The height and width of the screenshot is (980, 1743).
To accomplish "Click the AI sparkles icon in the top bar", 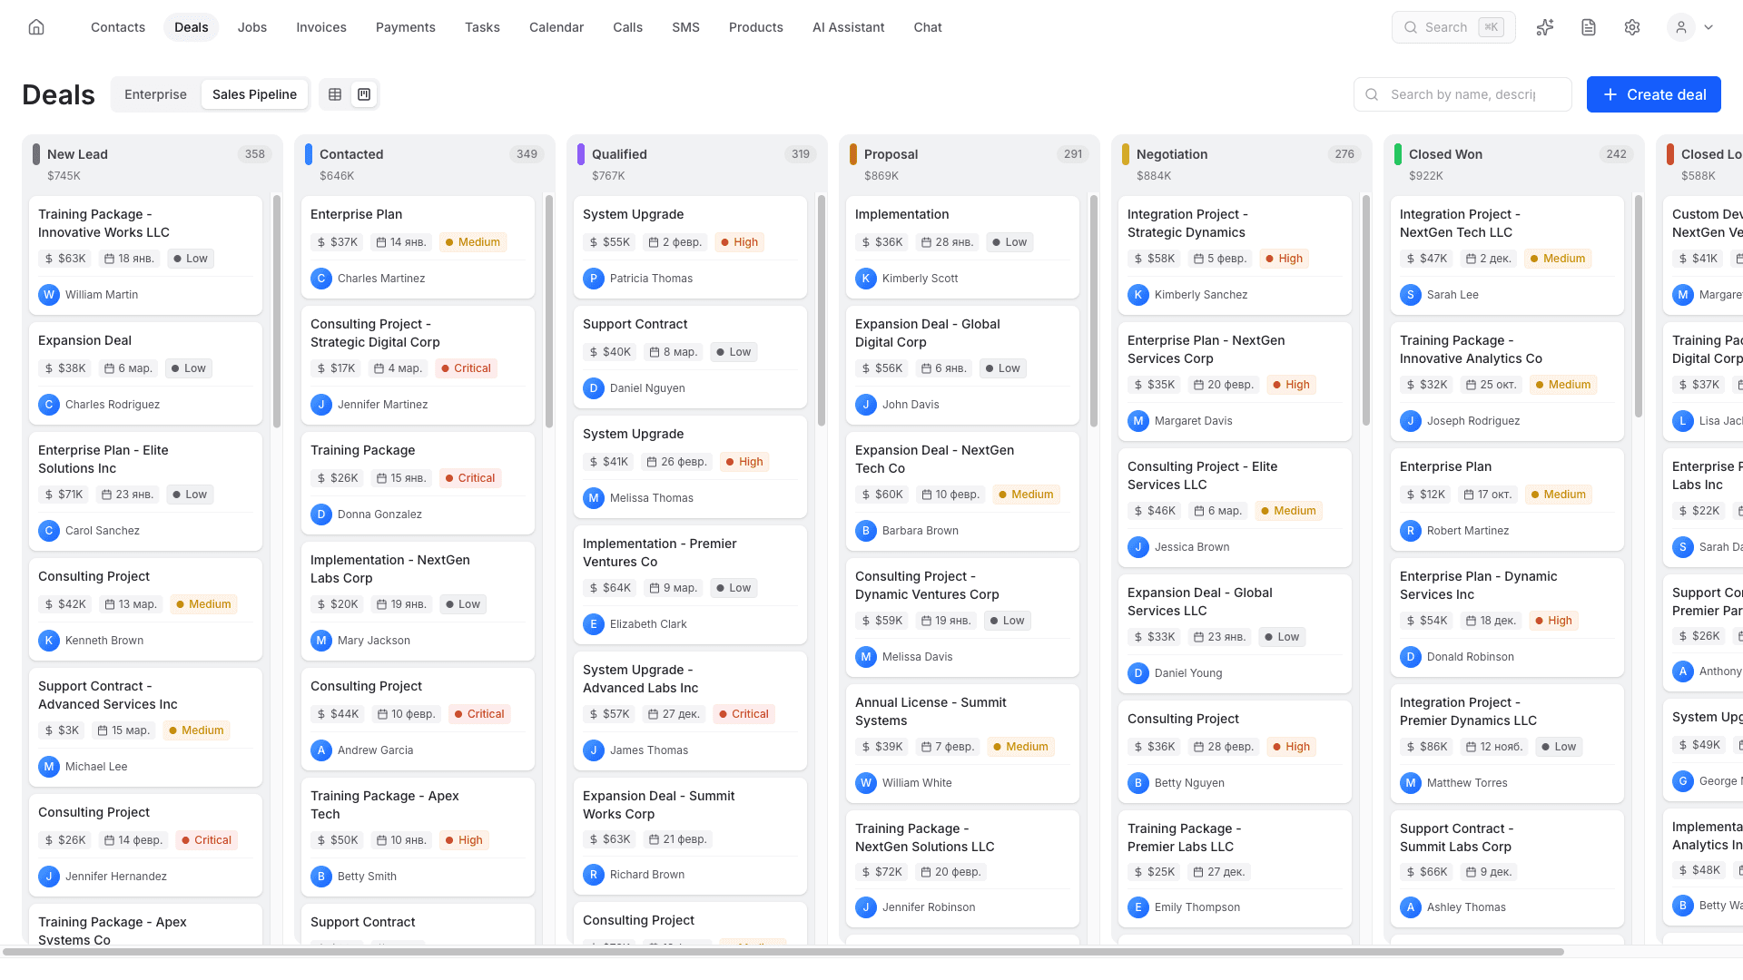I will tap(1545, 27).
